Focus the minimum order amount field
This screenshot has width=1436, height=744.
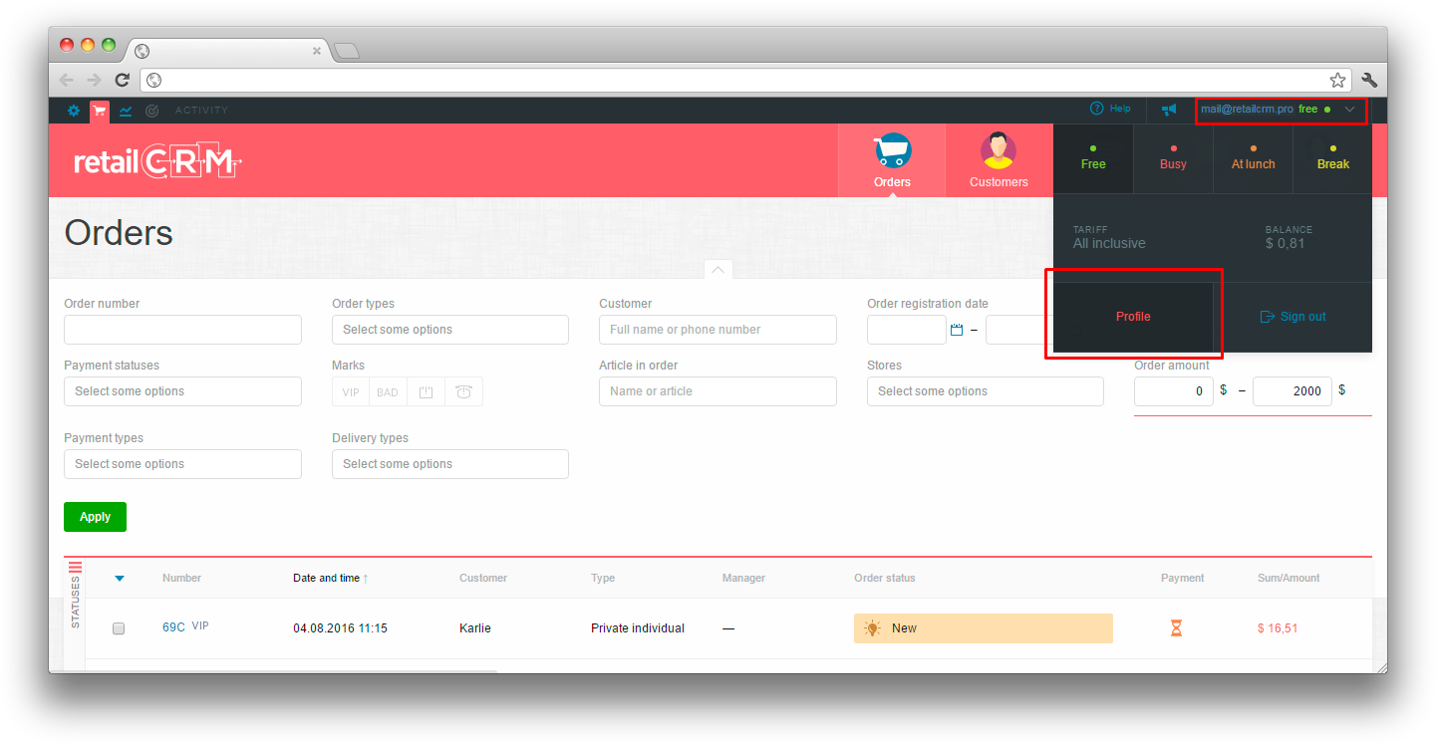(x=1174, y=391)
